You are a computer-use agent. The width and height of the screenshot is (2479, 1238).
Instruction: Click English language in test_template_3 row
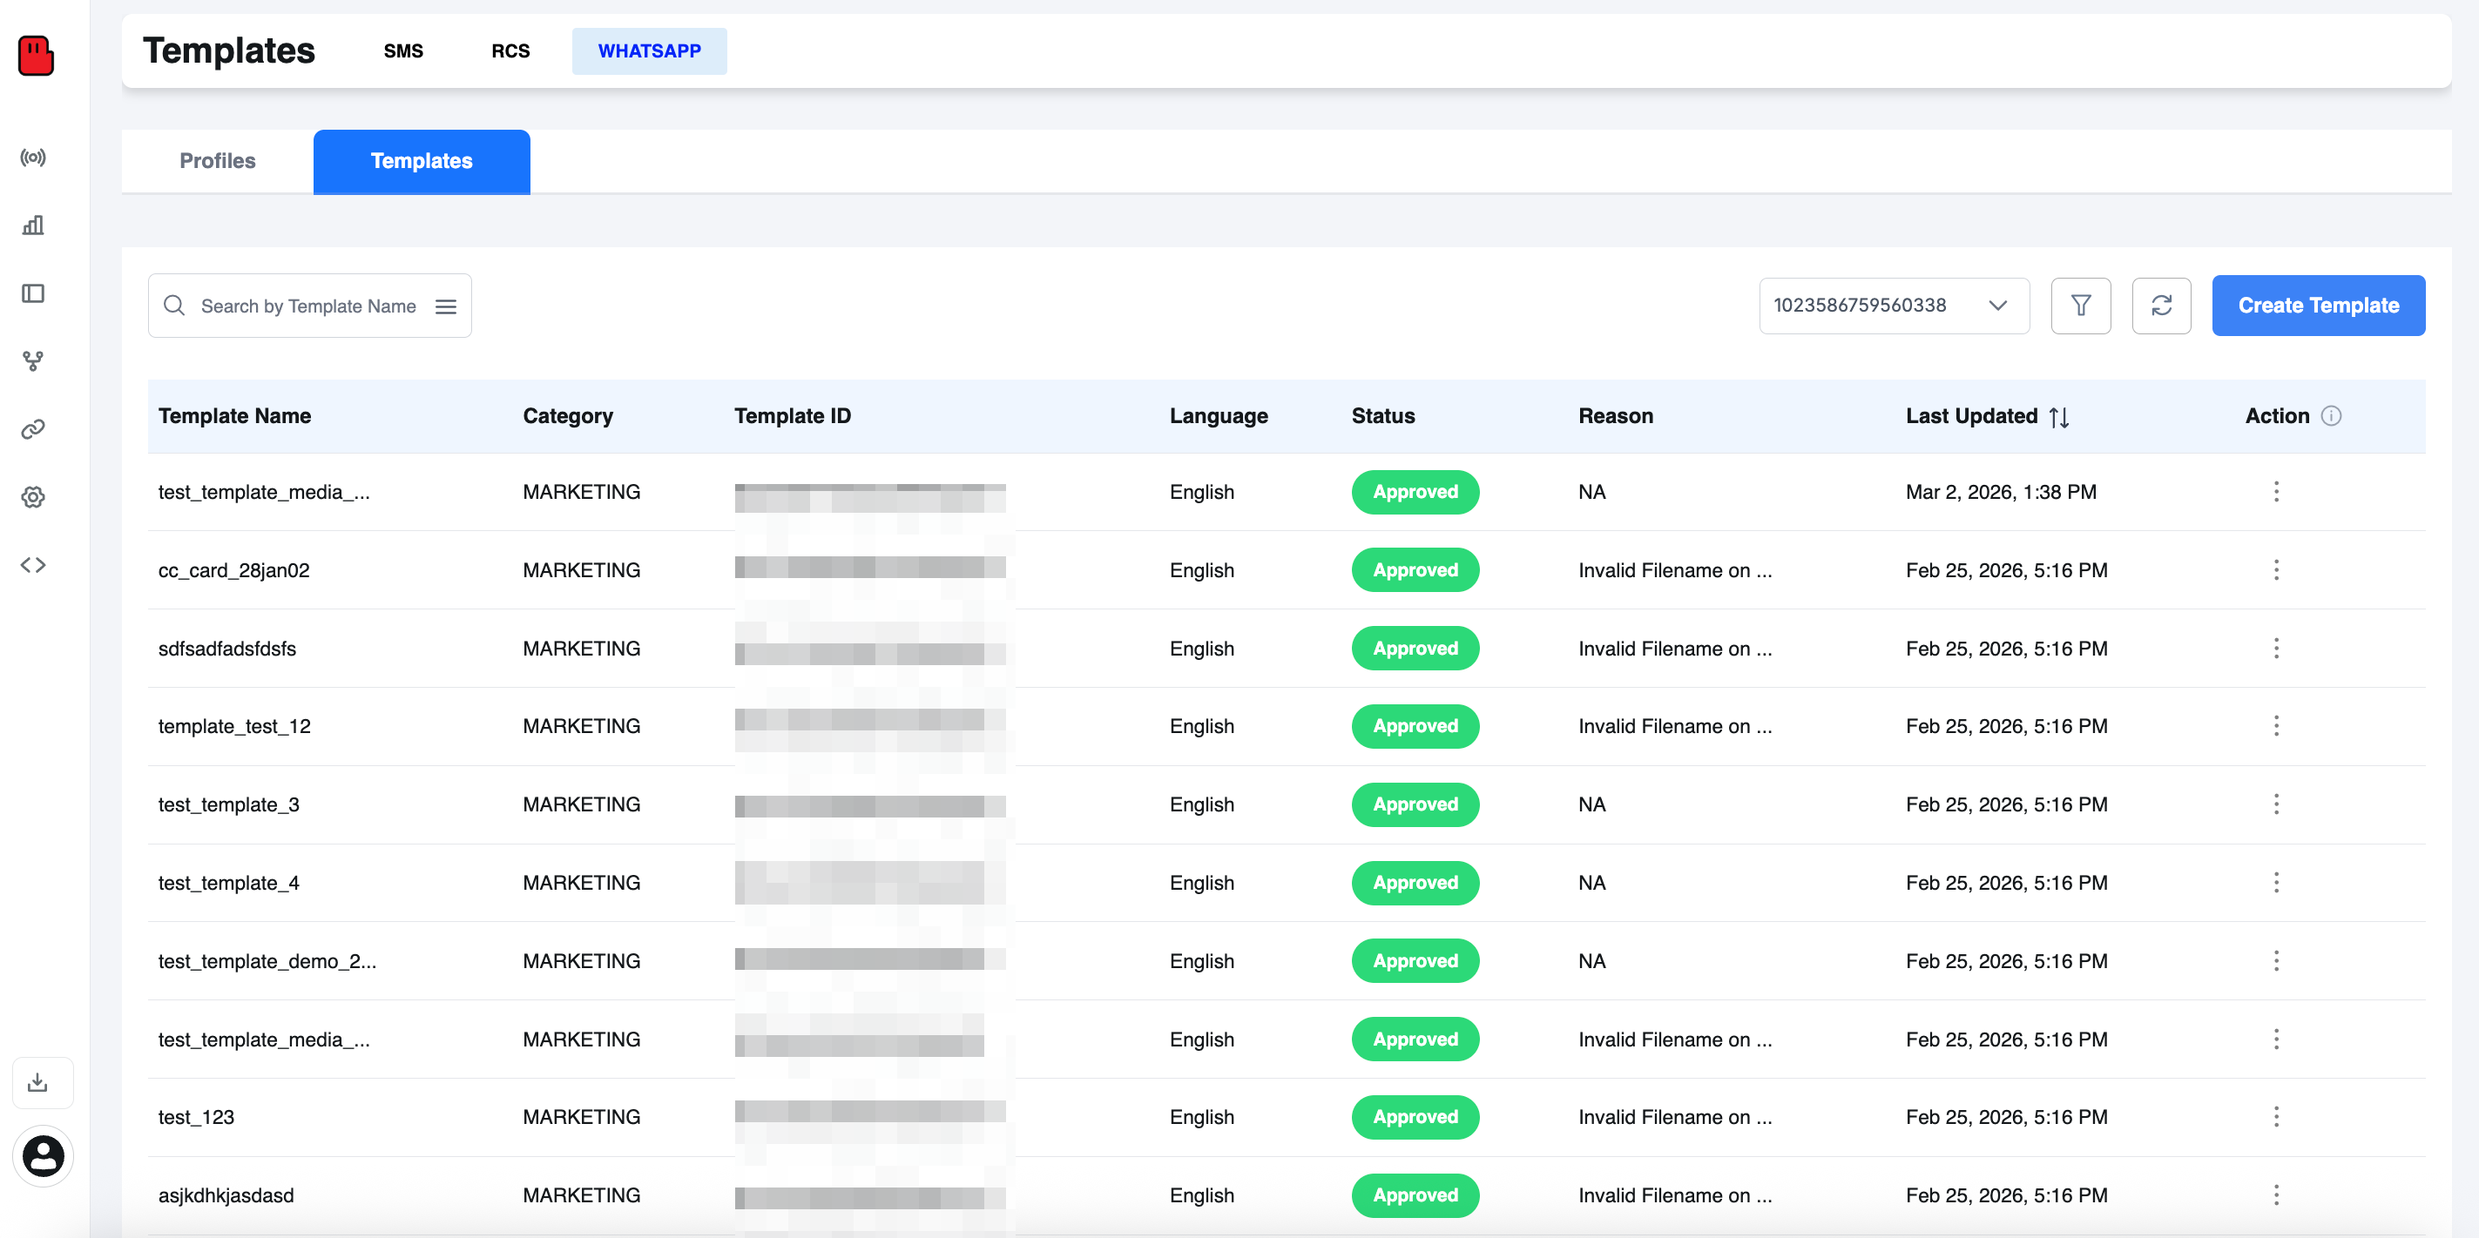(1201, 804)
